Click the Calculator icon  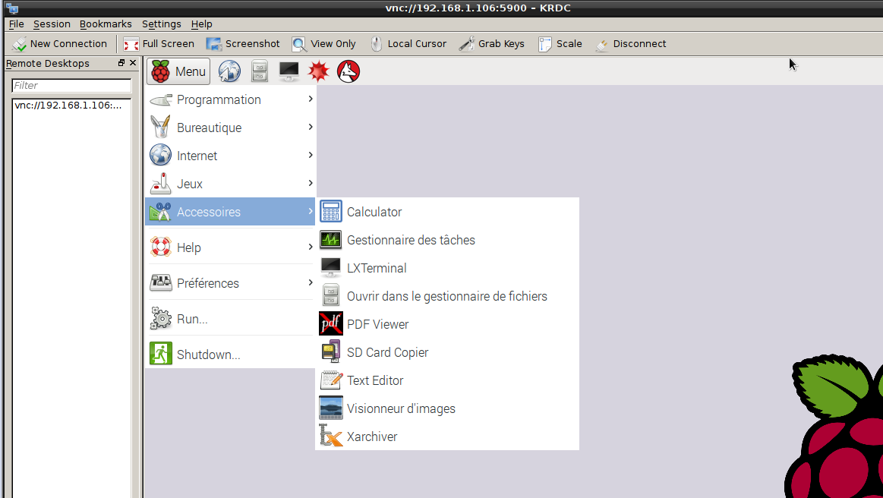click(331, 211)
